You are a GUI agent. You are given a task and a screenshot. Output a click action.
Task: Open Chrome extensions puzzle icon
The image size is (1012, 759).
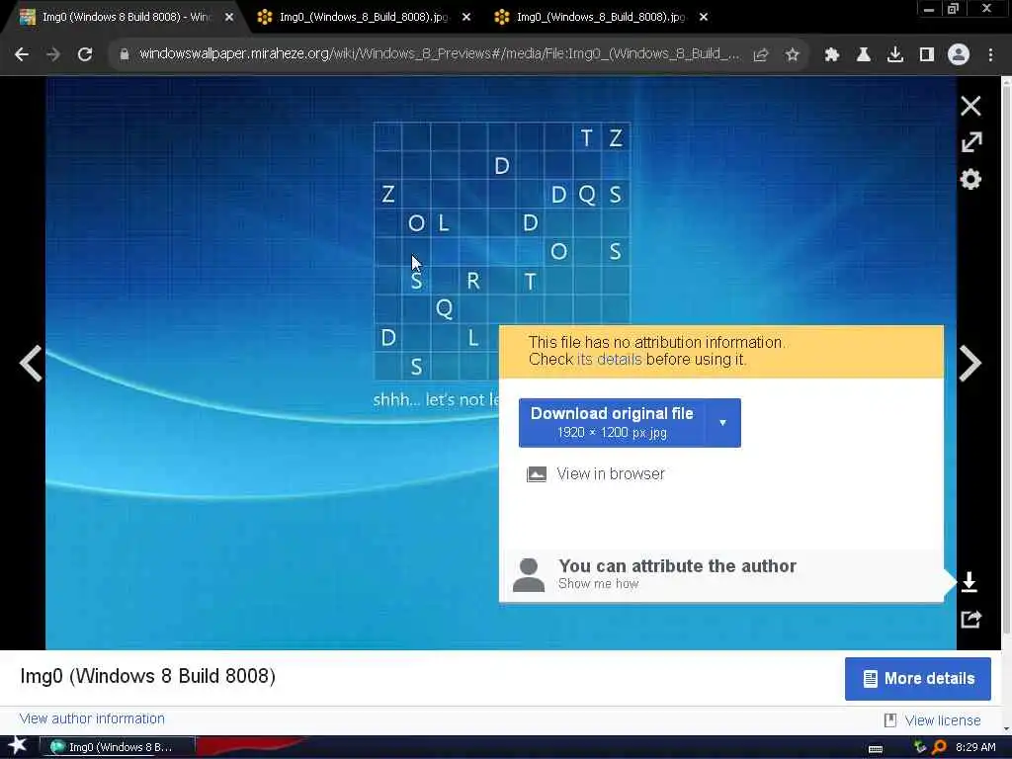click(x=831, y=55)
